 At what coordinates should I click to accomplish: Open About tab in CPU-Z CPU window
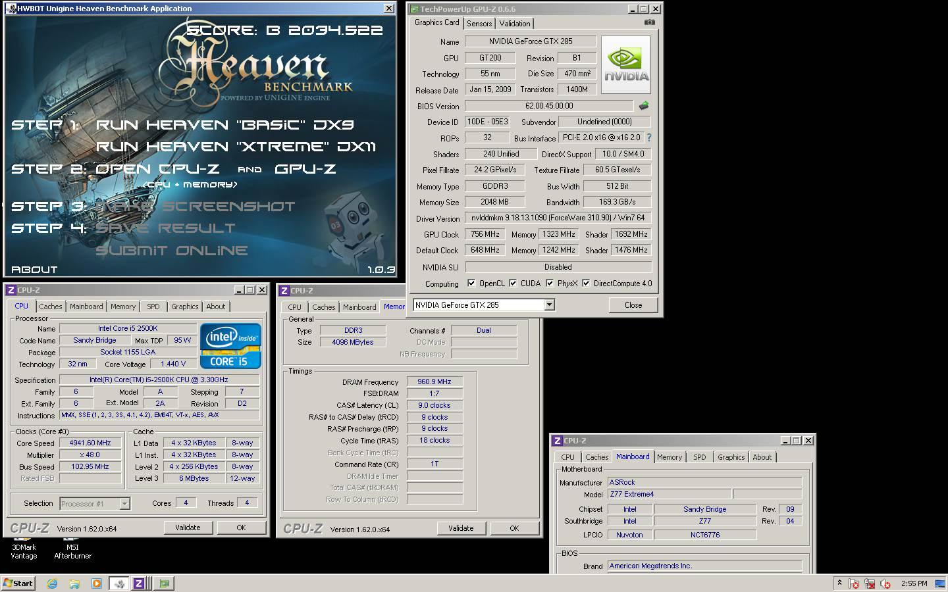pos(216,307)
